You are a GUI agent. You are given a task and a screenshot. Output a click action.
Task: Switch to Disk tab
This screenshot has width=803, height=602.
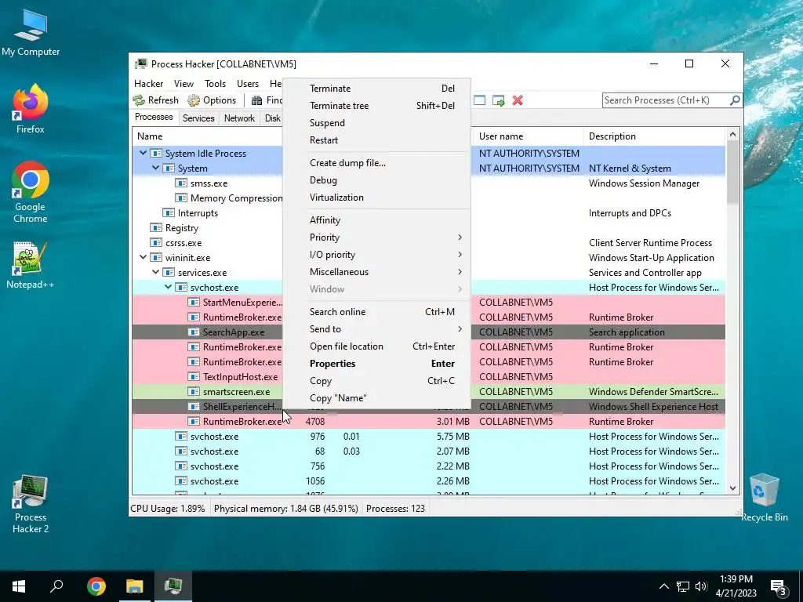(272, 118)
